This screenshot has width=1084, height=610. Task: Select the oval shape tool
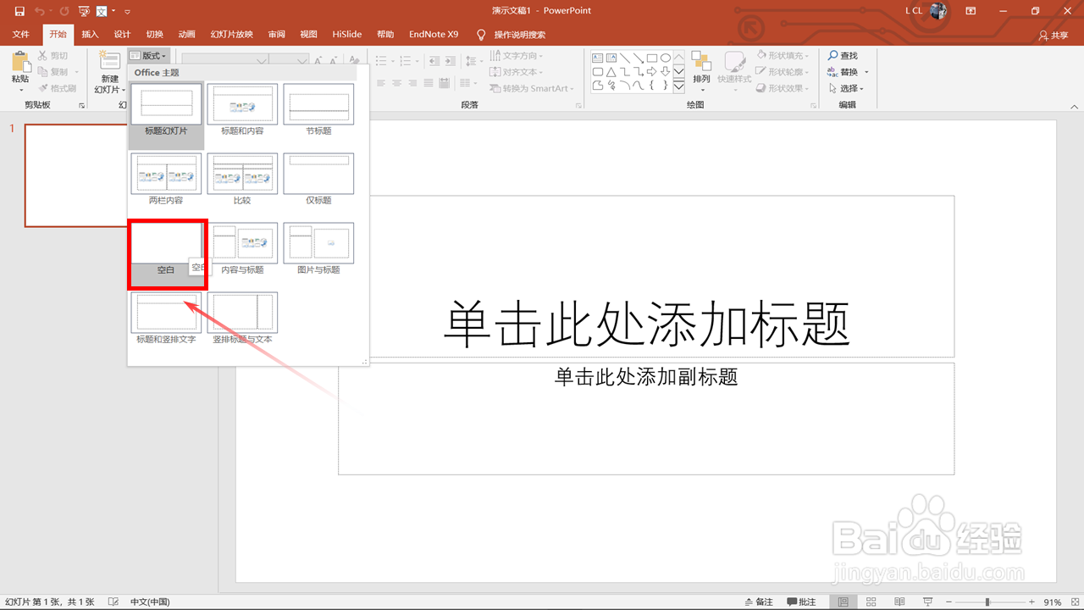tap(666, 58)
